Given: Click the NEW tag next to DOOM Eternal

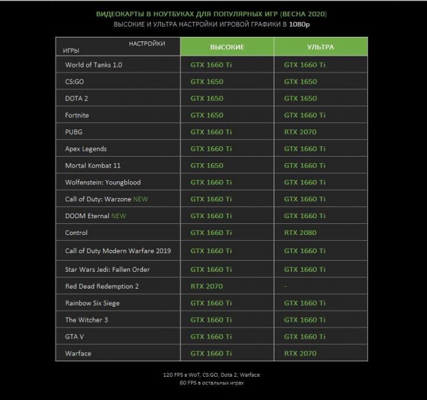Looking at the screenshot, I should [x=119, y=216].
